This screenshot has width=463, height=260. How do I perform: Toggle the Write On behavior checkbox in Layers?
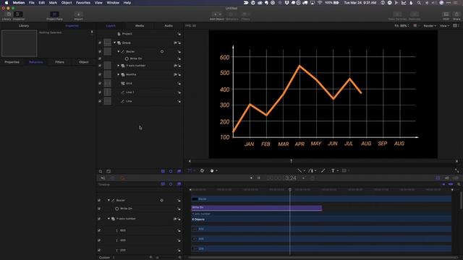pos(100,58)
